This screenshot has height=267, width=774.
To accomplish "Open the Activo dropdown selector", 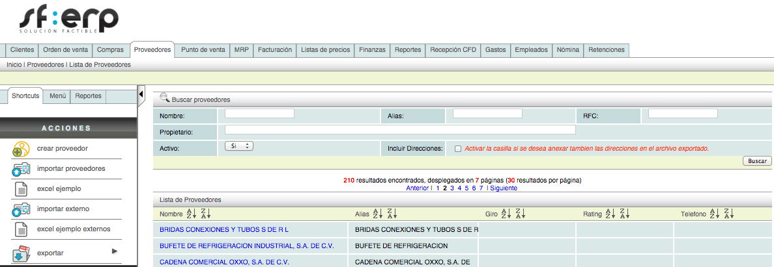I will point(238,146).
